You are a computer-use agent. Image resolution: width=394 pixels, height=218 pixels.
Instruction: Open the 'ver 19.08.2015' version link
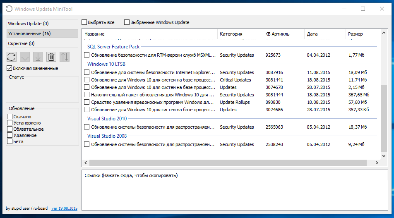(64, 208)
